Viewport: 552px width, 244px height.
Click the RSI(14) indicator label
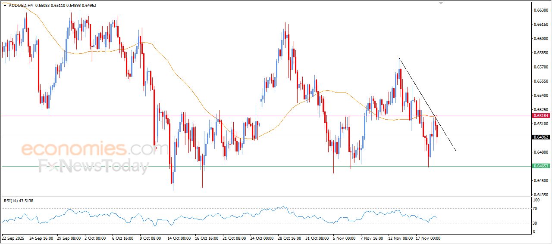(x=18, y=201)
